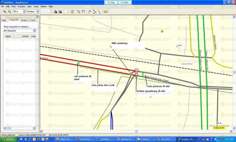
Task: Select the Hand pan tool
Action: pyautogui.click(x=83, y=11)
